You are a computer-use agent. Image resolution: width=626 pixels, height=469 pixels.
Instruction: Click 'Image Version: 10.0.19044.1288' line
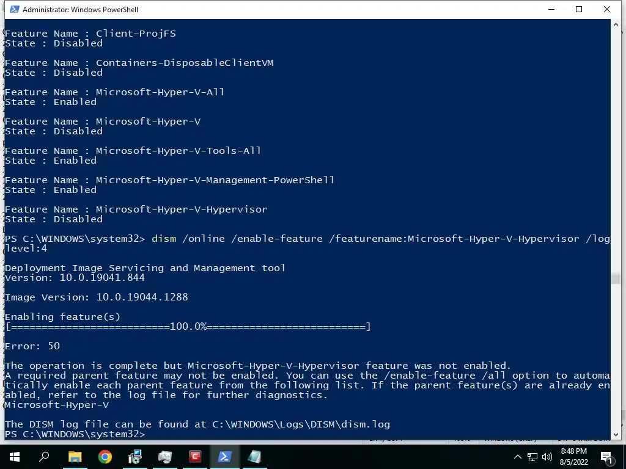click(x=96, y=297)
